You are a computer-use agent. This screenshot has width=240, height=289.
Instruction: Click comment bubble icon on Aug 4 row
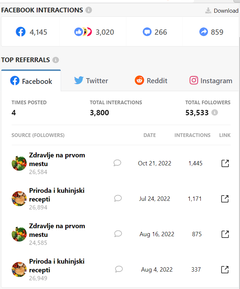(119, 269)
